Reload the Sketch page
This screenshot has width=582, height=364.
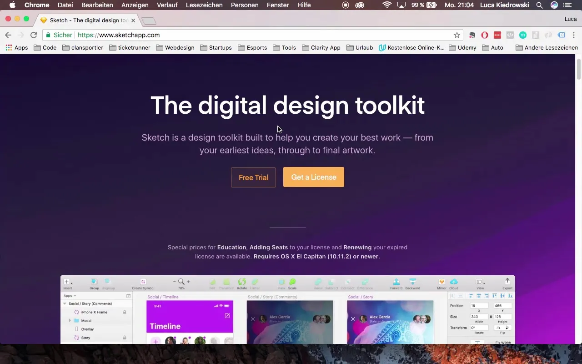click(x=34, y=35)
